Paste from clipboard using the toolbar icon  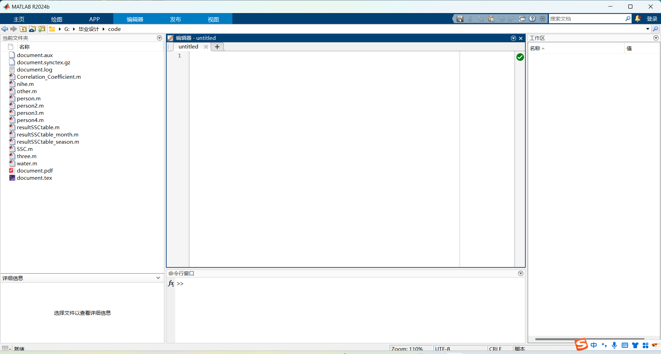pyautogui.click(x=491, y=19)
